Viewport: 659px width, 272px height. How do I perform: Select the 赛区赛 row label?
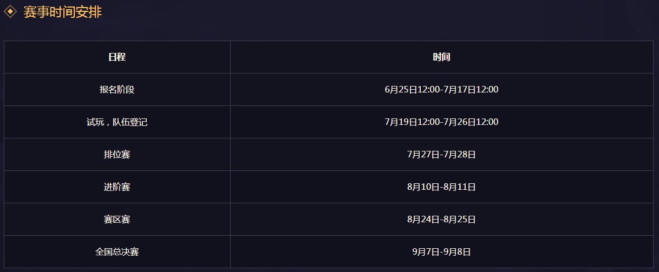click(117, 219)
